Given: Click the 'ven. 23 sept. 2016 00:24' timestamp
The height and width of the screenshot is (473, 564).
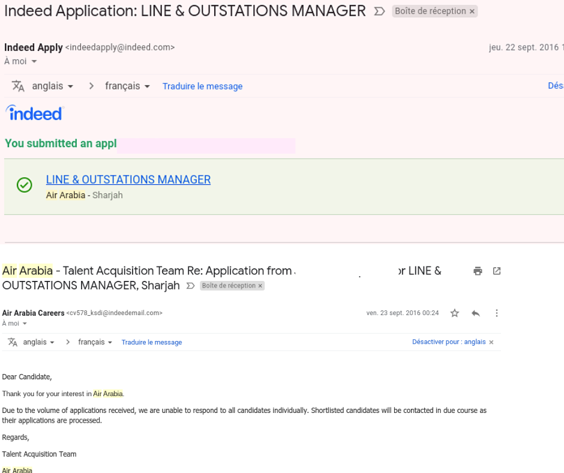Looking at the screenshot, I should (x=403, y=313).
